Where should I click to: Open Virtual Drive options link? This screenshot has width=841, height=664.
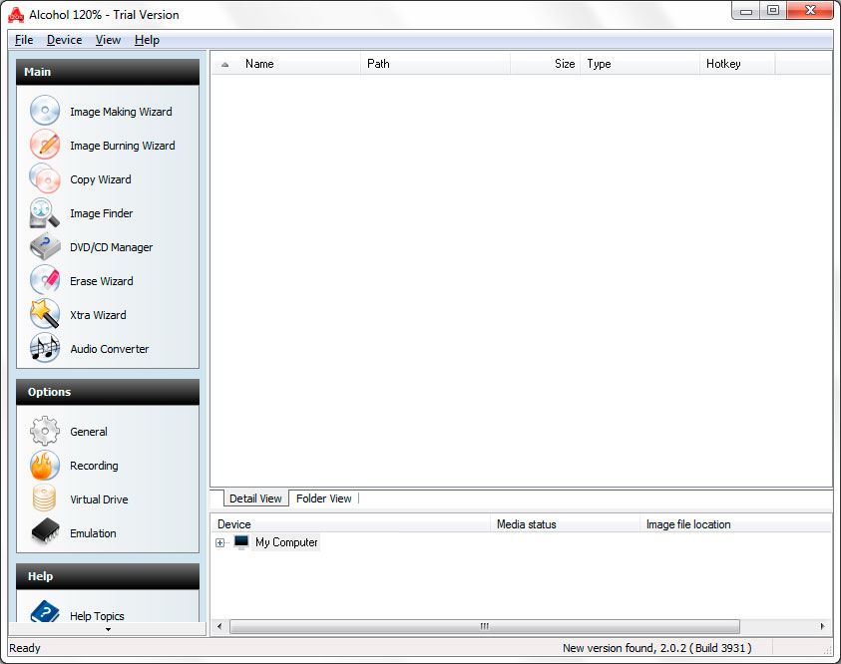coord(99,499)
